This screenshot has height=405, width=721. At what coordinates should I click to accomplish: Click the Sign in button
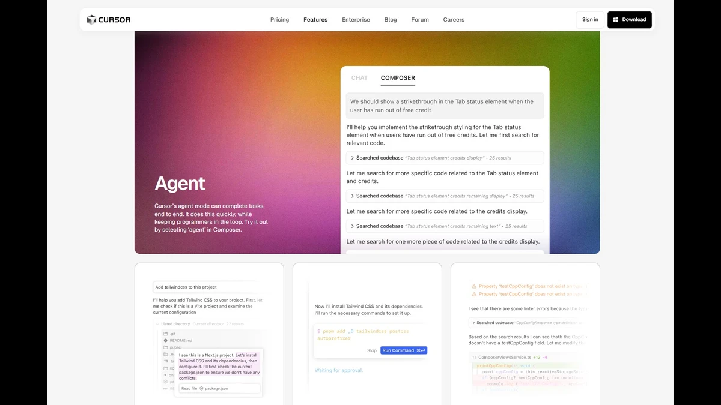590,20
